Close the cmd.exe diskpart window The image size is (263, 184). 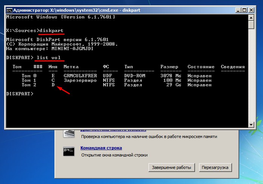tap(251, 10)
